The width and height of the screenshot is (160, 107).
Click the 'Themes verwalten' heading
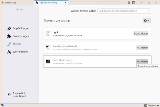57,21
